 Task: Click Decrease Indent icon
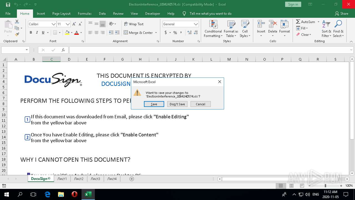111,32
